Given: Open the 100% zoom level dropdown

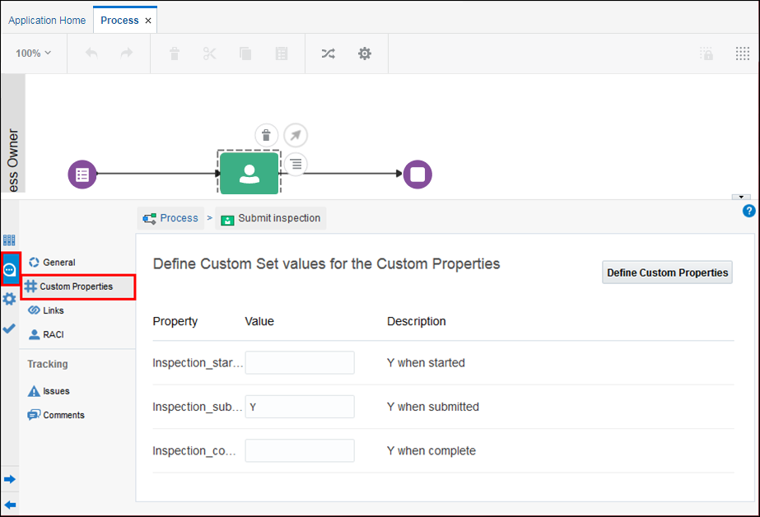Looking at the screenshot, I should click(32, 53).
